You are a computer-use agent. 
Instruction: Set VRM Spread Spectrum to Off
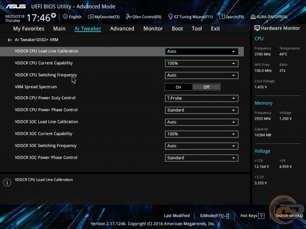[206, 87]
